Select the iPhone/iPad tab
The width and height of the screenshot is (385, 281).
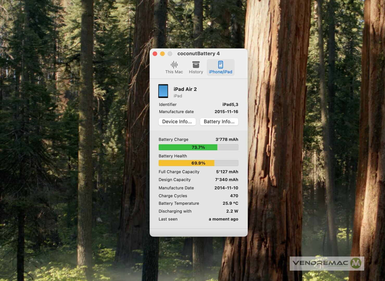tap(220, 67)
